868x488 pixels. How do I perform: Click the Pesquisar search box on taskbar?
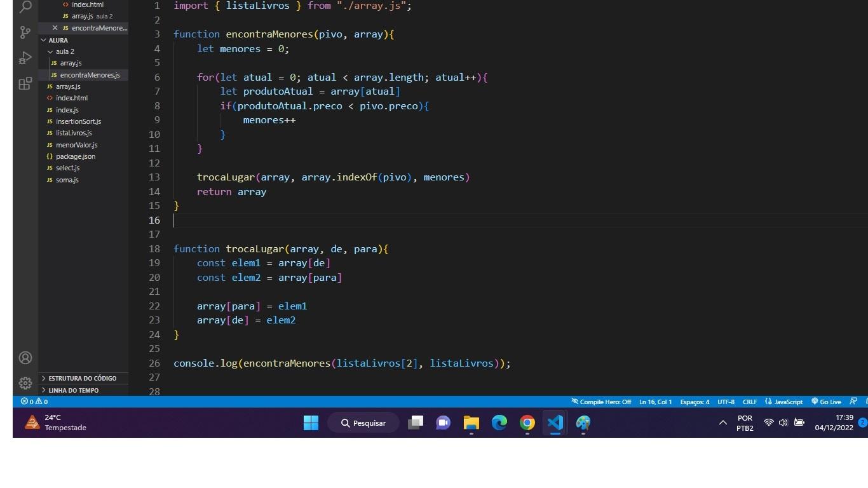coord(363,423)
